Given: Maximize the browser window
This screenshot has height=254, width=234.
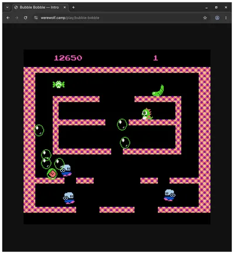Looking at the screenshot, I should tap(216, 8).
